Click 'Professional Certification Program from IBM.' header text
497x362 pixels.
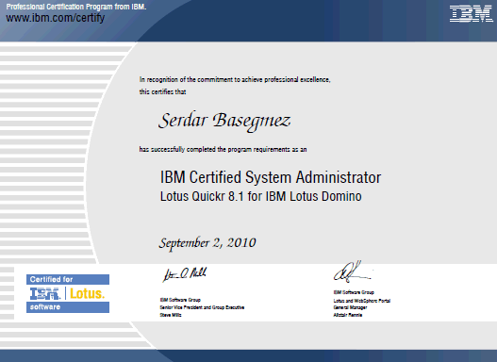point(76,7)
